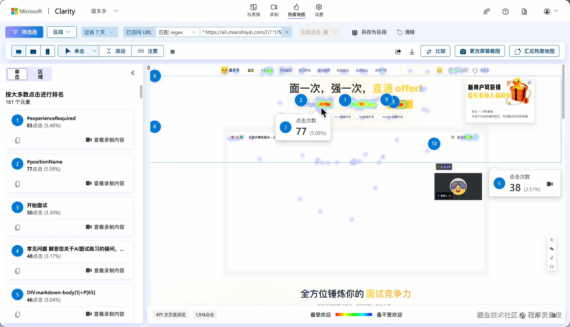Go to the 录制 recordings tab

pyautogui.click(x=274, y=10)
